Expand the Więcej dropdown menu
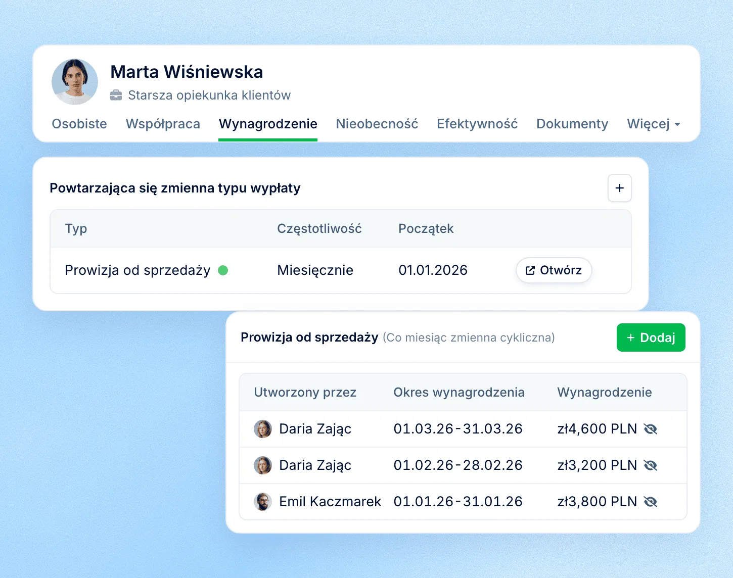This screenshot has height=578, width=733. point(654,124)
